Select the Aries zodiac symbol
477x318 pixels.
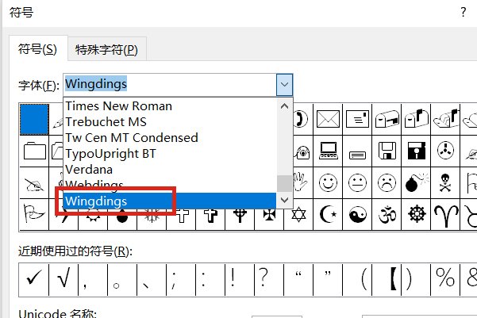pyautogui.click(x=445, y=215)
